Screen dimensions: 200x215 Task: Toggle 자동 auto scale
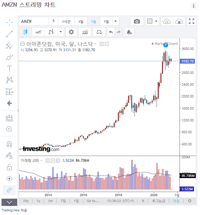pos(176,201)
